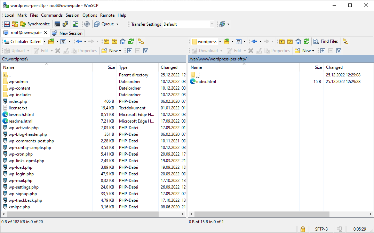Refresh the local panel directory
Viewport: 374px width, 233px height.
click(131, 41)
